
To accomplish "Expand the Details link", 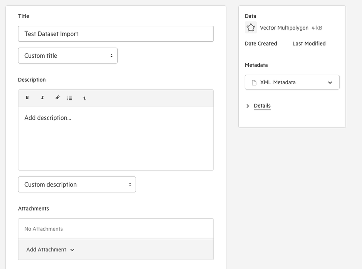I will [x=262, y=106].
